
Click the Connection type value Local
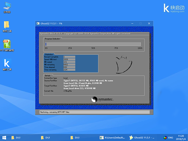(65, 78)
